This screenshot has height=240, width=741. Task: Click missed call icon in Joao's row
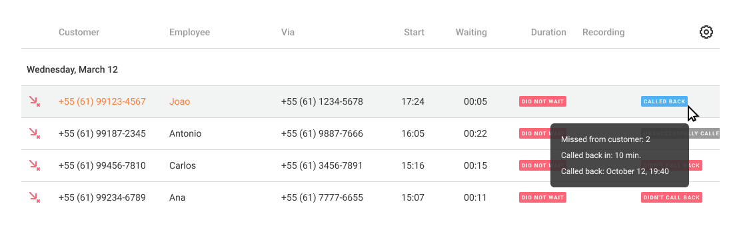pos(35,101)
